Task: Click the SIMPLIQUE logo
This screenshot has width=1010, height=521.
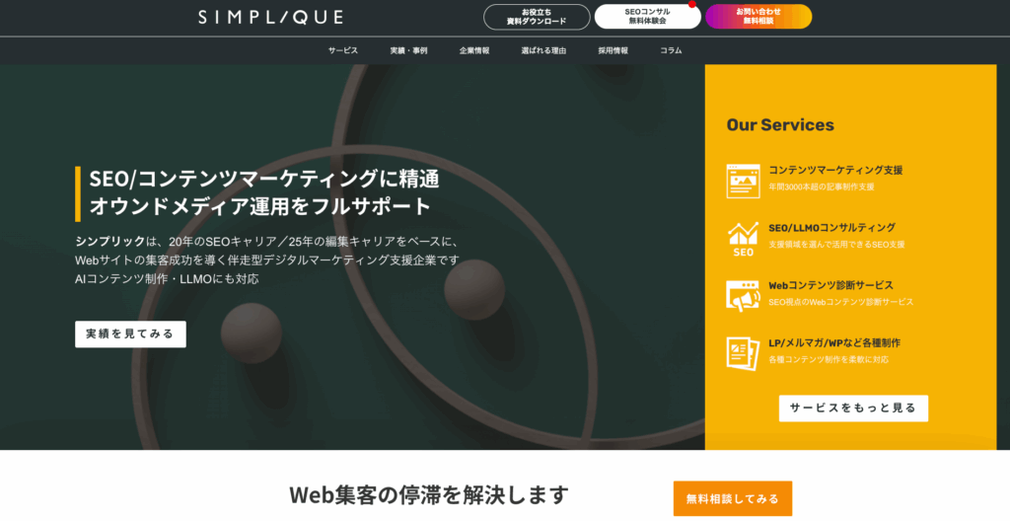Action: [270, 18]
